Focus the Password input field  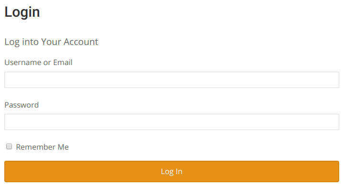tap(172, 122)
